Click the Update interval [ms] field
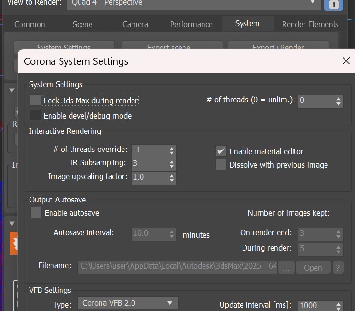 (317, 306)
